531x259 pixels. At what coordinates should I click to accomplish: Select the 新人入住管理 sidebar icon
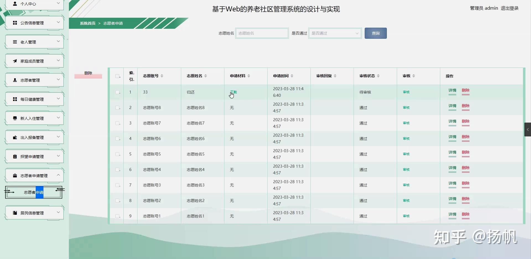(15, 118)
